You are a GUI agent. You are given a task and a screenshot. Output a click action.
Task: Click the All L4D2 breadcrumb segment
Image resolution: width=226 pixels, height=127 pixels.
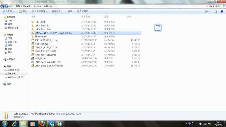[48, 6]
